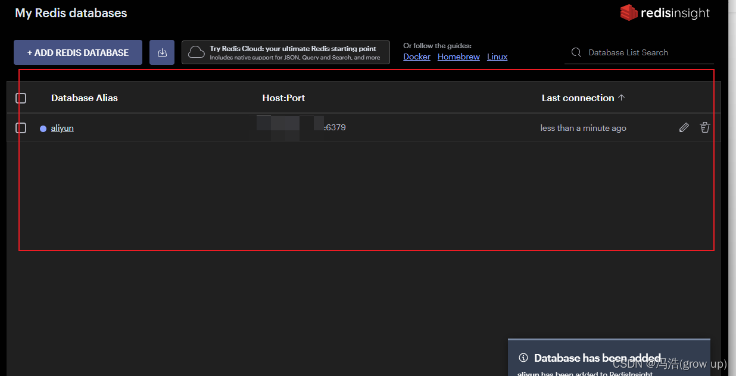
Task: Open the import database icon button
Action: [162, 52]
